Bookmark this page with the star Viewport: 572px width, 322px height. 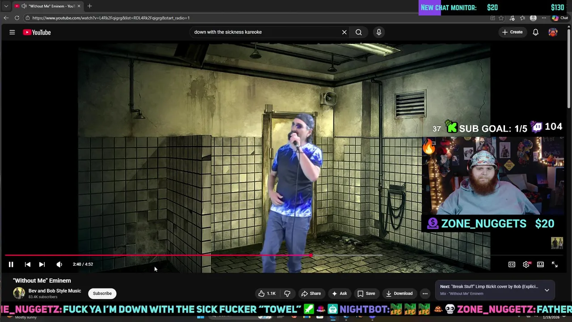click(501, 18)
